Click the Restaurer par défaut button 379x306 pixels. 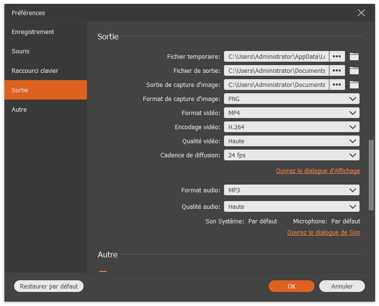click(x=49, y=286)
